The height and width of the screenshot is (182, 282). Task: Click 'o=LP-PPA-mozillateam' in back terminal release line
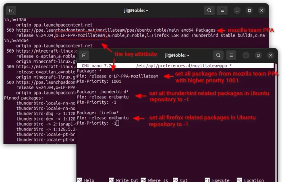tap(81, 35)
